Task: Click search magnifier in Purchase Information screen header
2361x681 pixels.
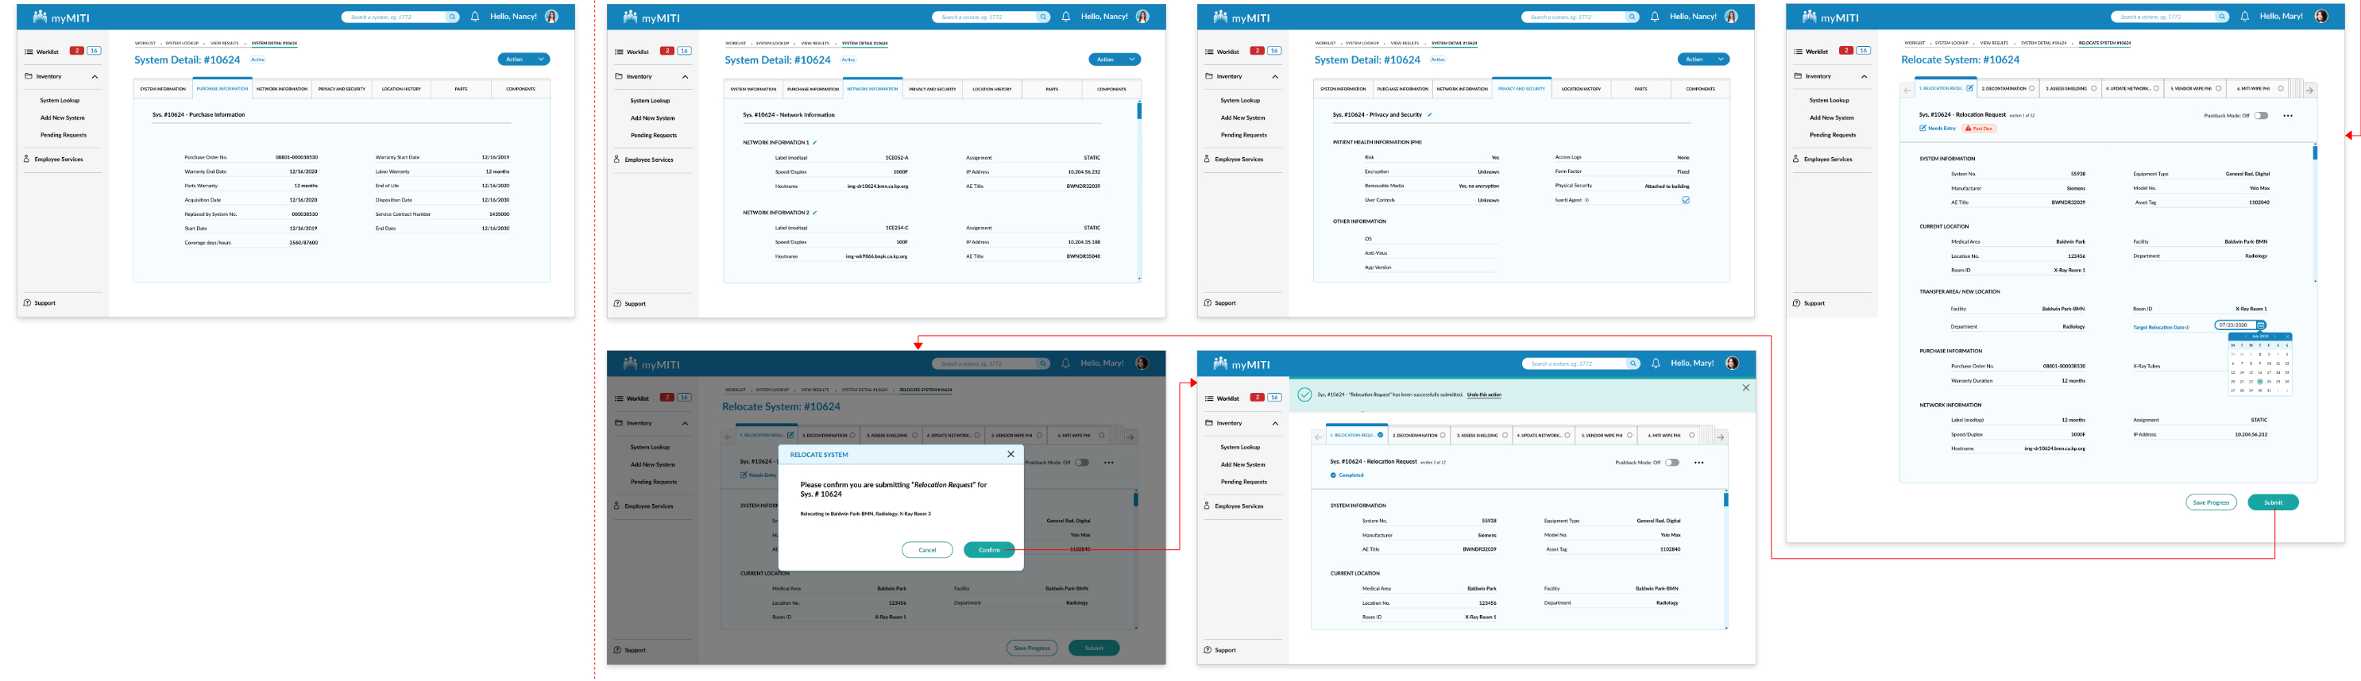Action: [452, 17]
